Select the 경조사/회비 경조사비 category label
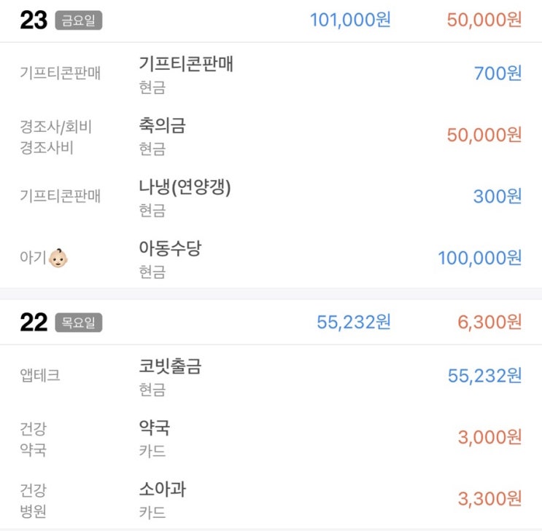The image size is (542, 531). pyautogui.click(x=56, y=137)
